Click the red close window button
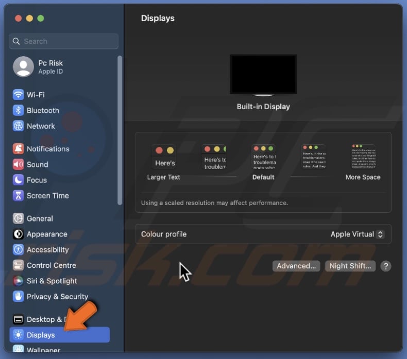 pos(18,18)
